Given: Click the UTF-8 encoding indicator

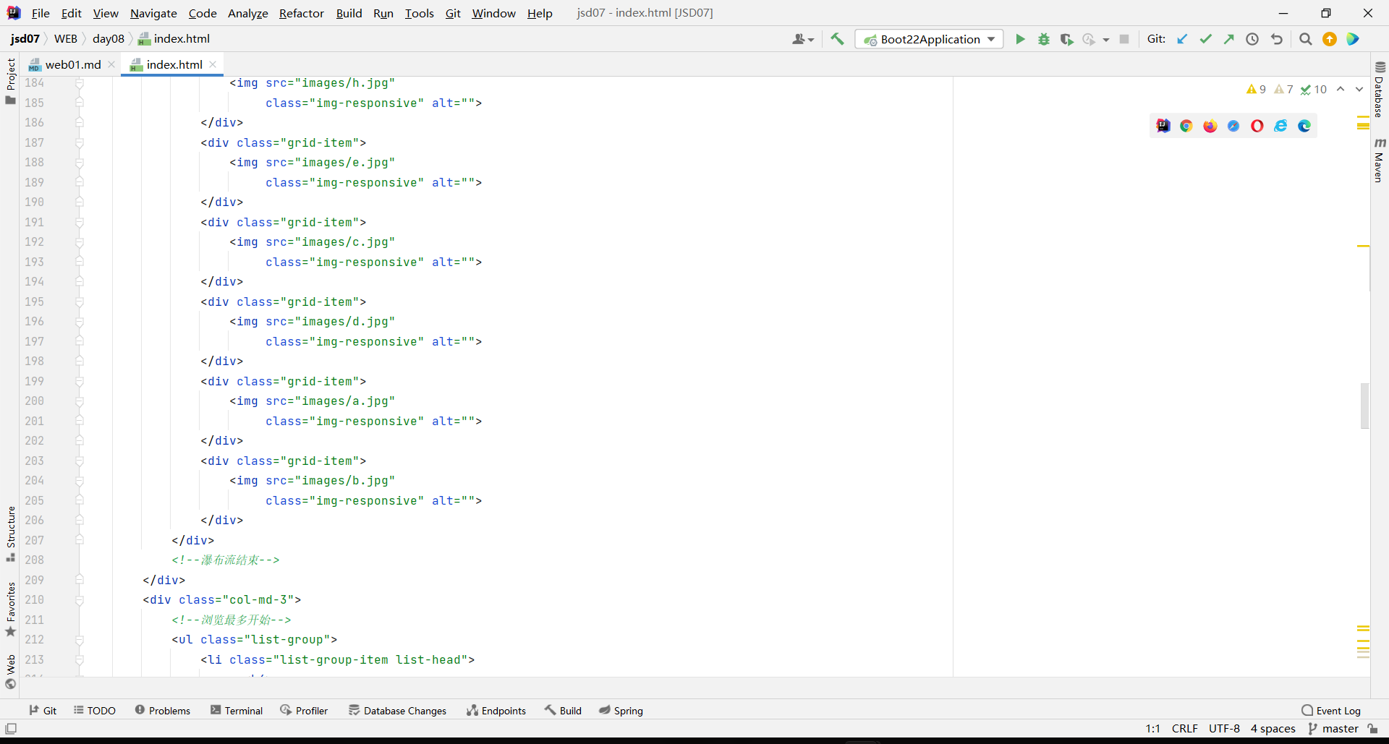Looking at the screenshot, I should pyautogui.click(x=1224, y=729).
